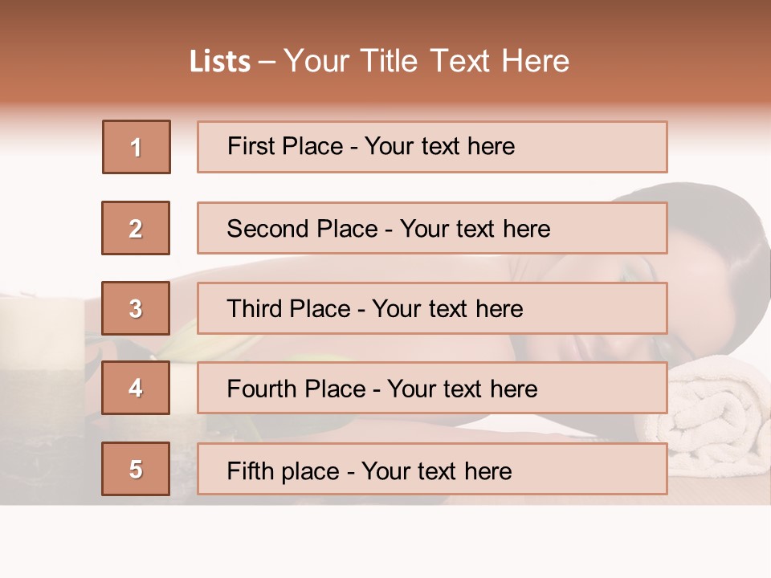Select the Fourth Place text box
This screenshot has width=771, height=578.
432,389
